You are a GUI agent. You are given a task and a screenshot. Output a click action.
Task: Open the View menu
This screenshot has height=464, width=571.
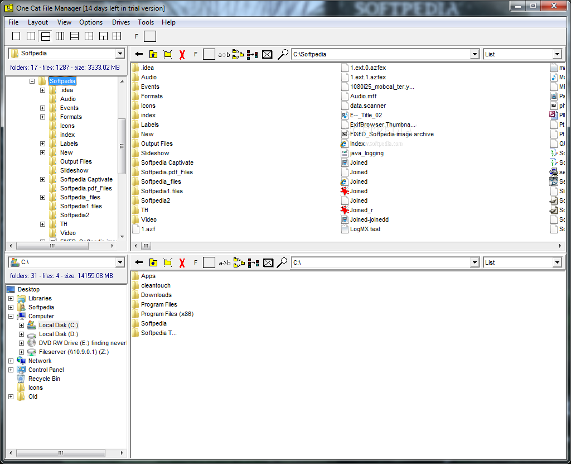[x=64, y=22]
